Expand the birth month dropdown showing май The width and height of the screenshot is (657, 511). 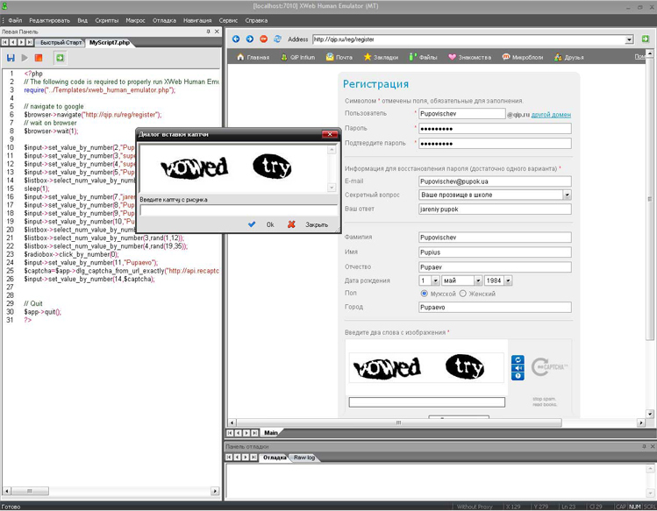477,280
